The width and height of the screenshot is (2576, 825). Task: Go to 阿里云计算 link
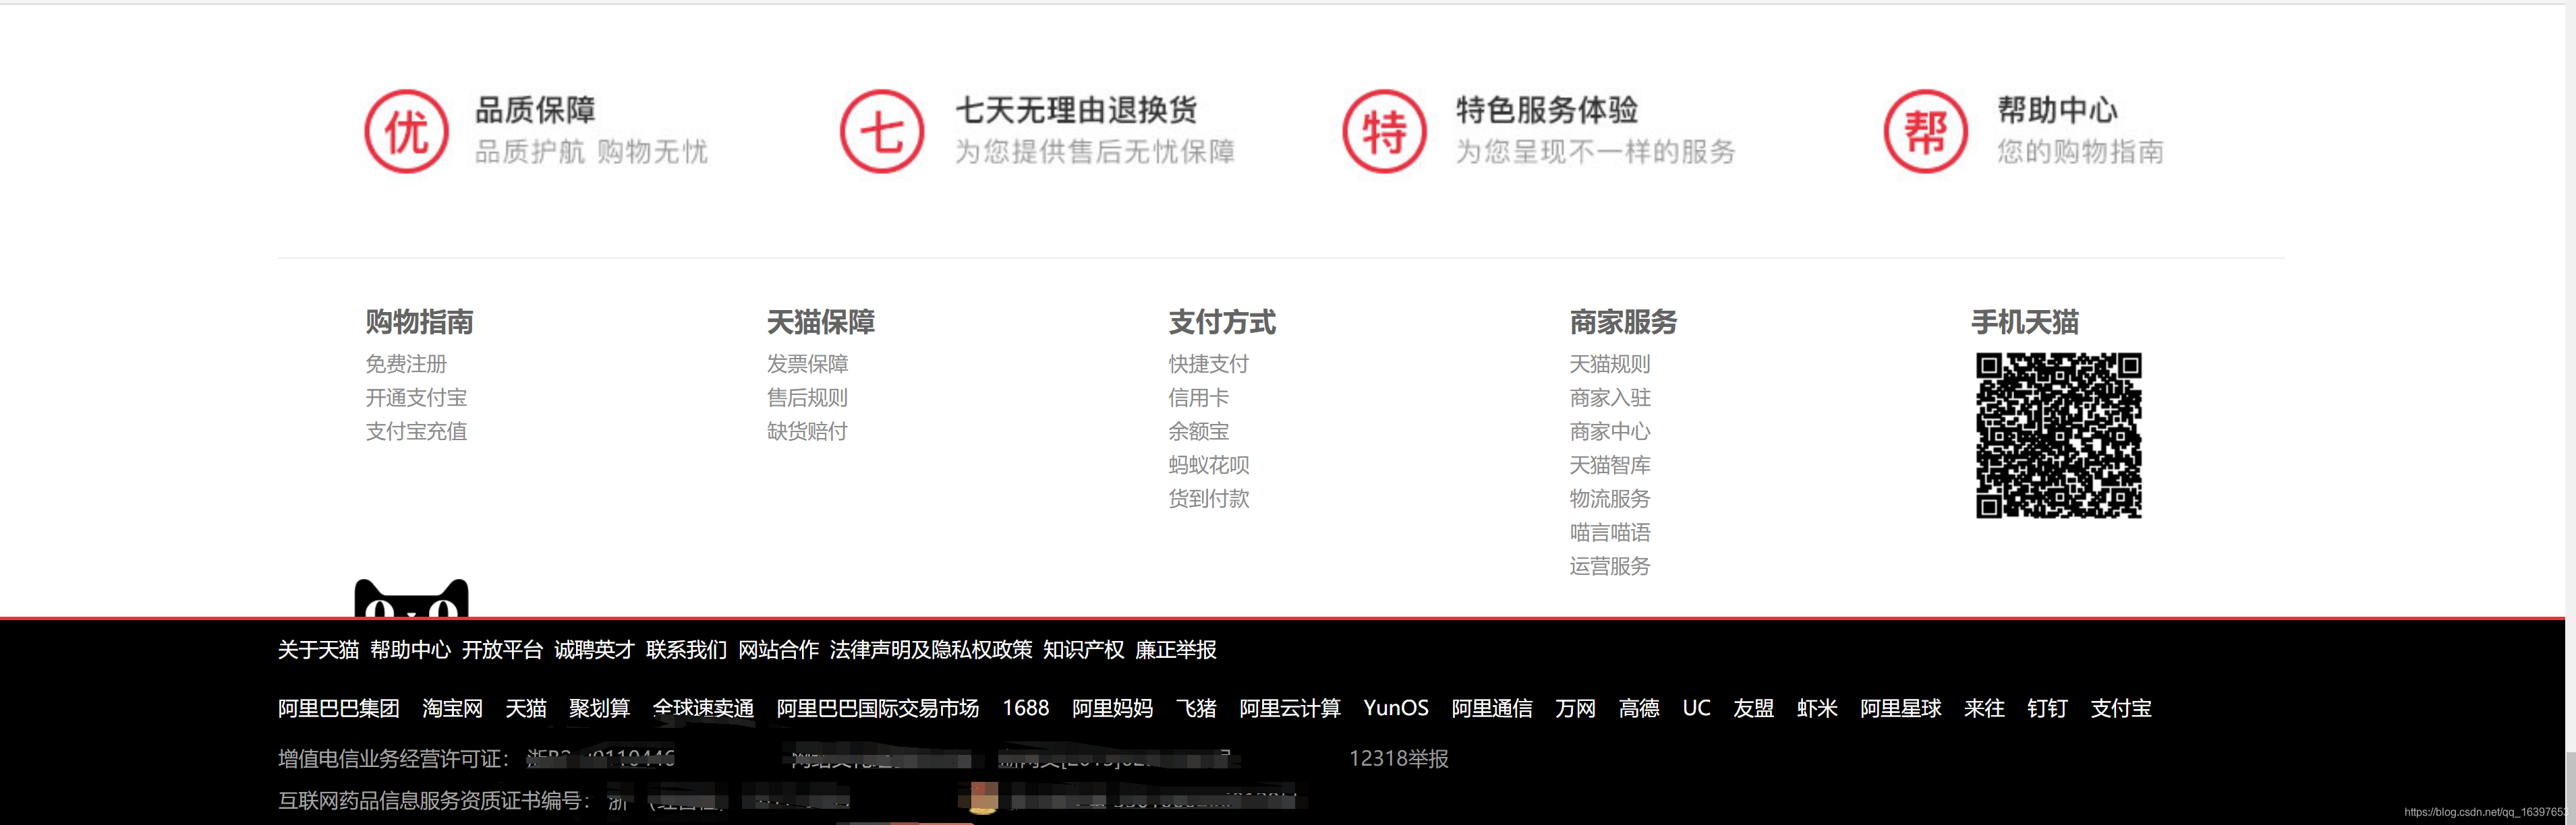click(x=1290, y=708)
